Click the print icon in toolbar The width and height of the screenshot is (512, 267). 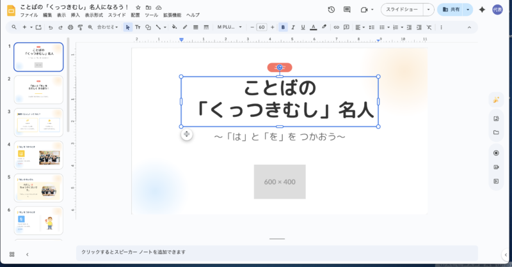(x=70, y=27)
